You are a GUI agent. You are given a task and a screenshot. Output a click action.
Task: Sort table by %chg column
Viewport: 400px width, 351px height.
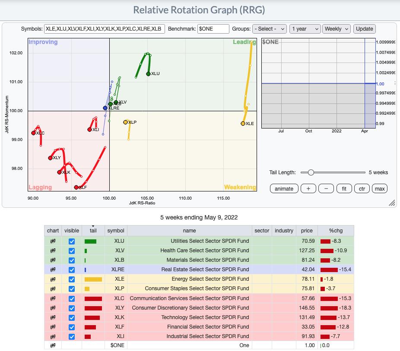tap(336, 231)
